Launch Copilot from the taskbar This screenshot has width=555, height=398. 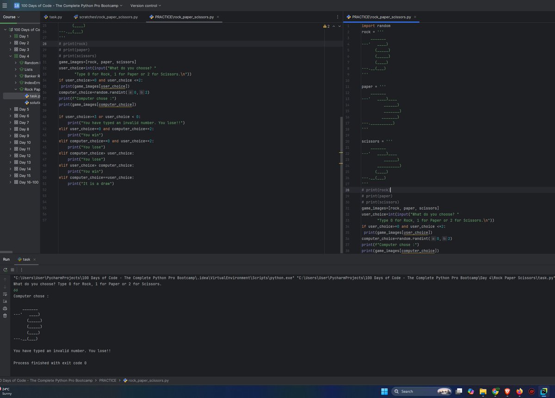pyautogui.click(x=471, y=392)
